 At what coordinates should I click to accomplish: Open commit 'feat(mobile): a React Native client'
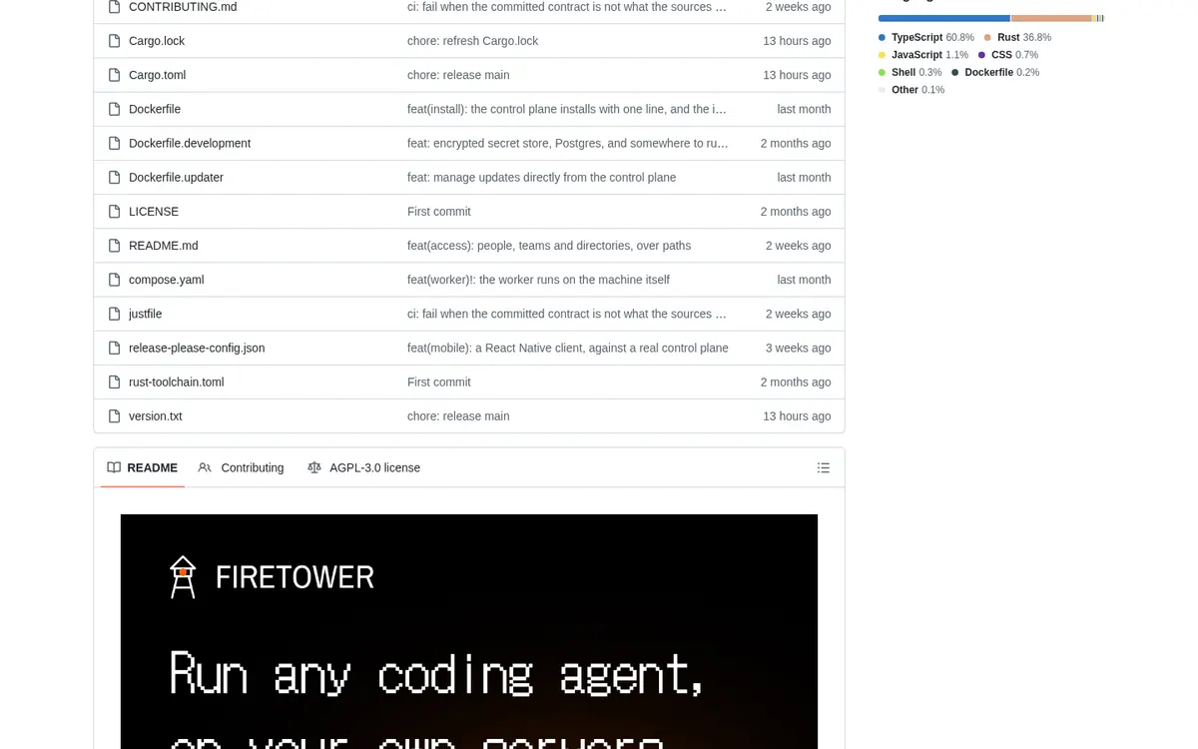point(568,348)
